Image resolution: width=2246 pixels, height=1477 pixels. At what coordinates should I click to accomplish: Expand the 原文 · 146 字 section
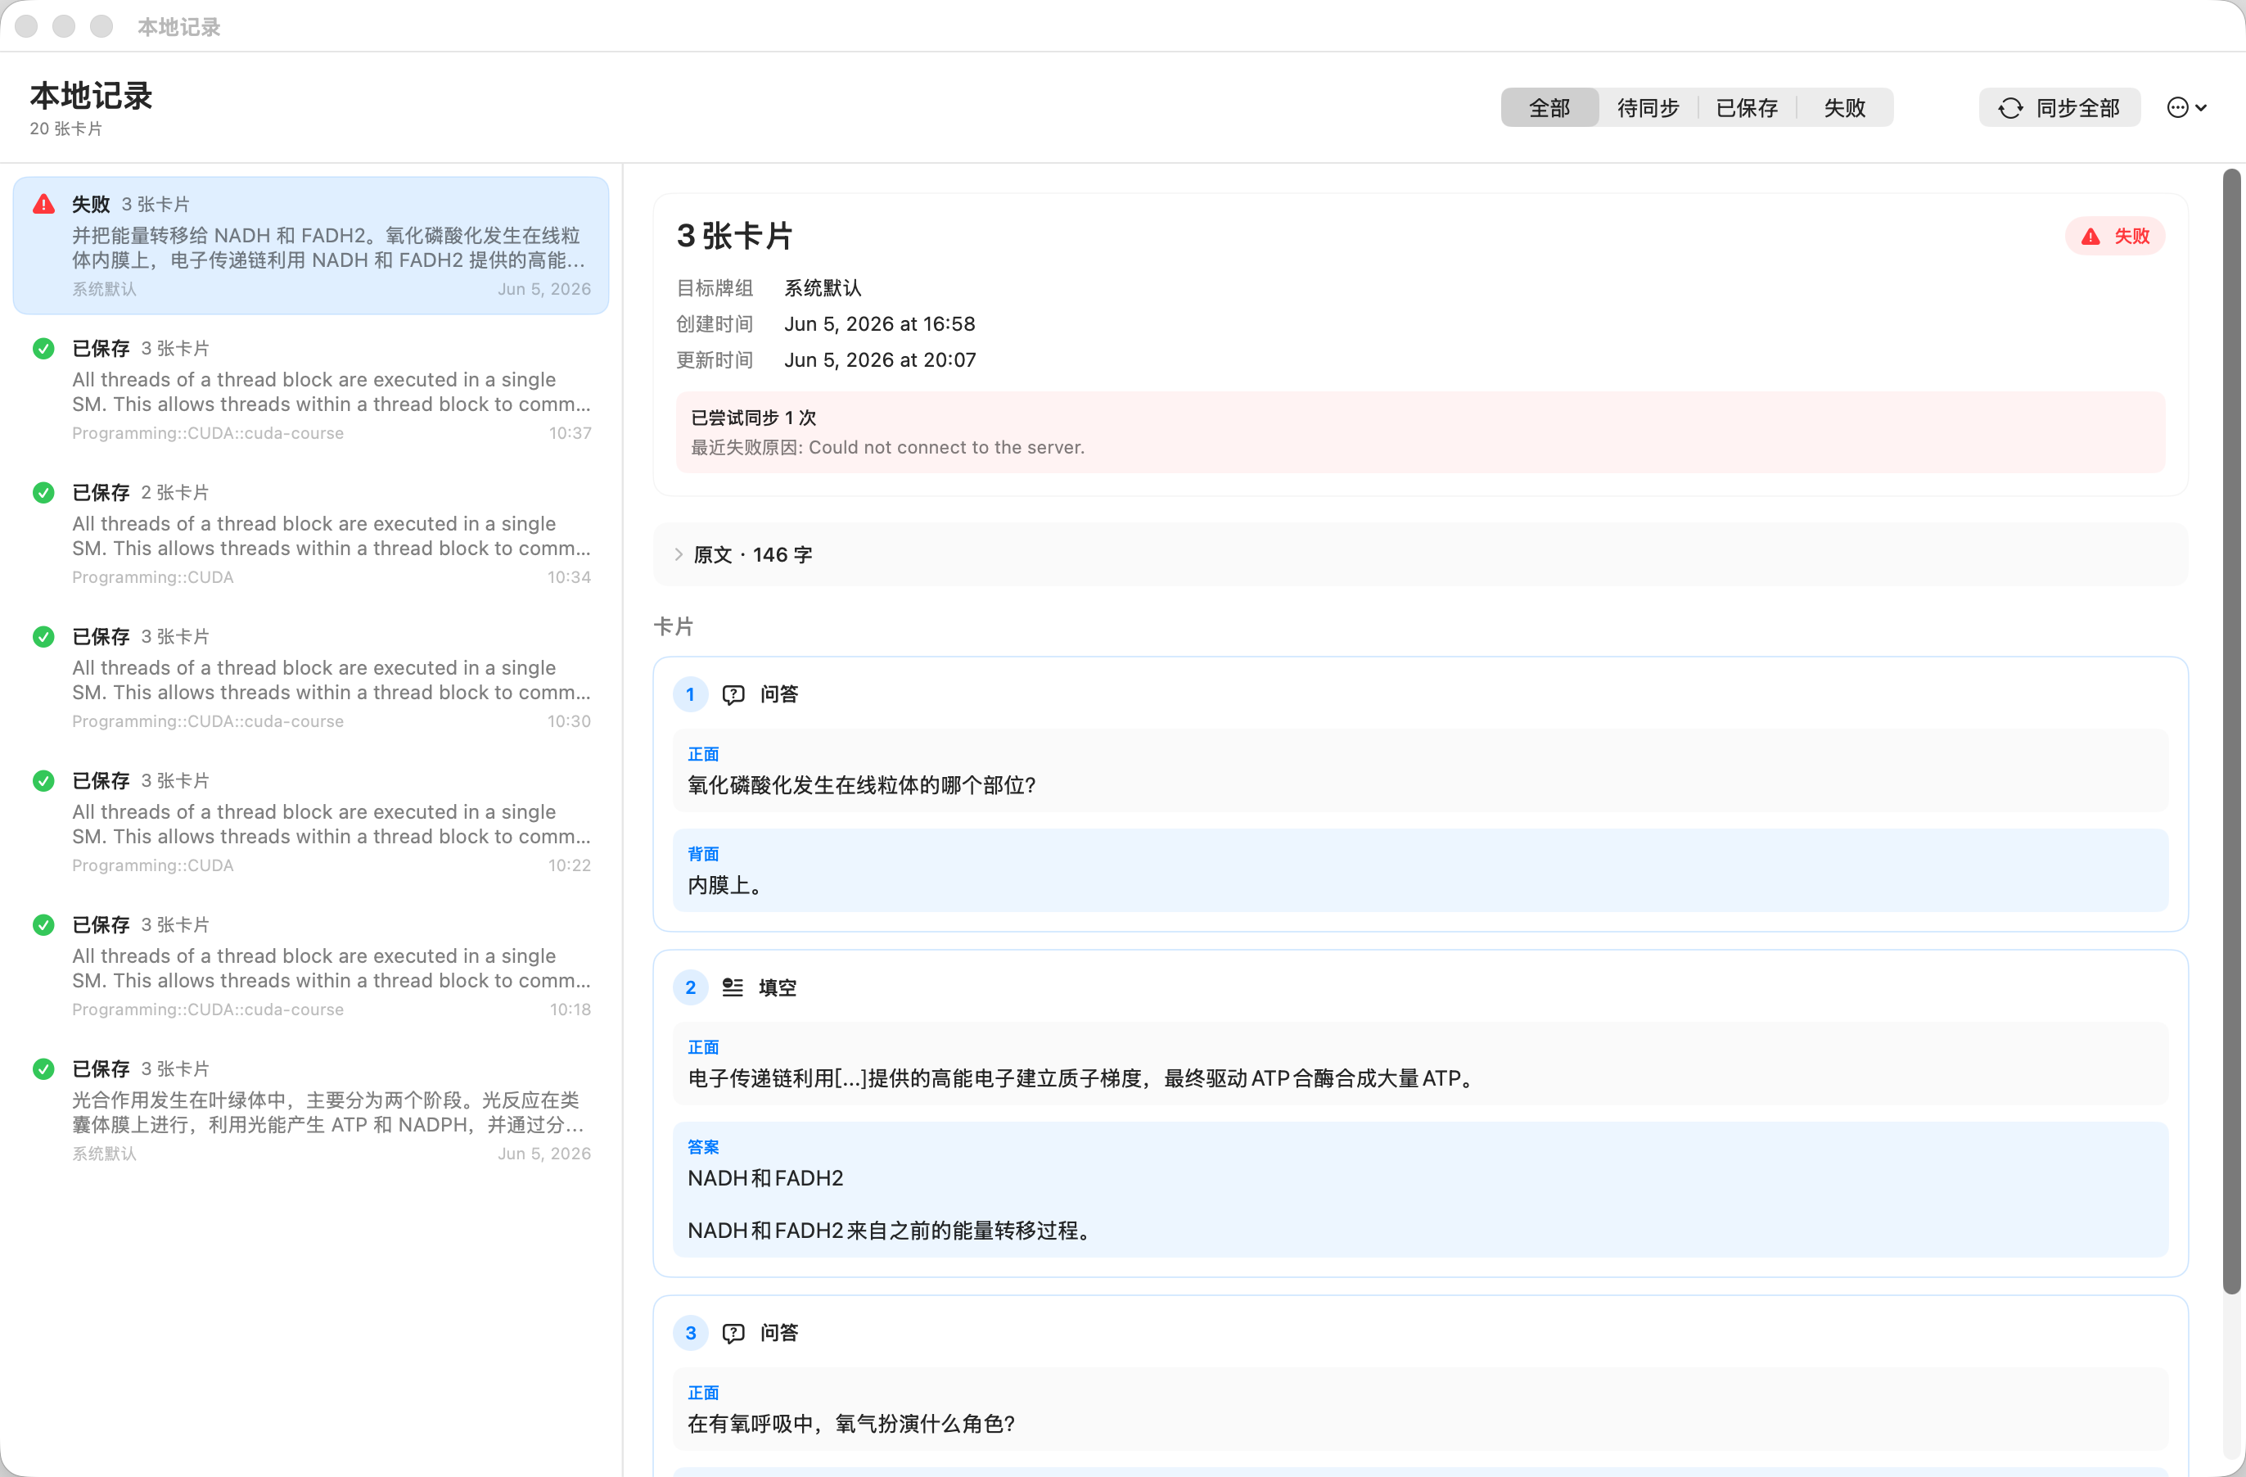1419,555
